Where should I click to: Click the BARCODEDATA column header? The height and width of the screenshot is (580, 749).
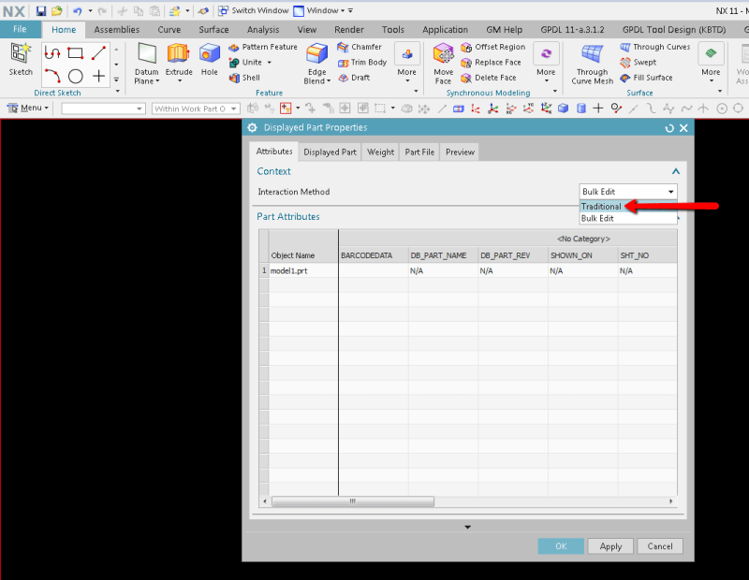pos(373,255)
